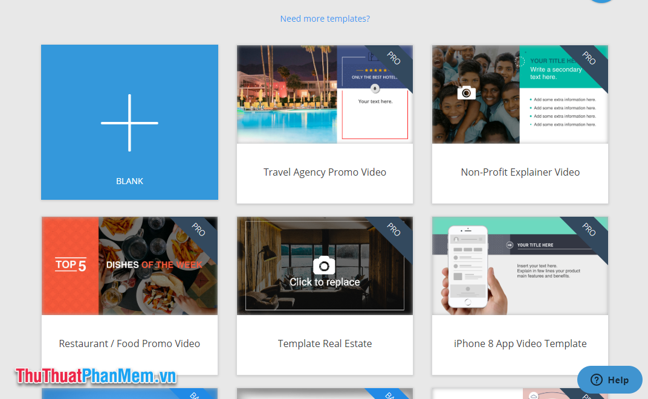
Task: Click the plus icon on the BLANK template
Action: click(129, 122)
